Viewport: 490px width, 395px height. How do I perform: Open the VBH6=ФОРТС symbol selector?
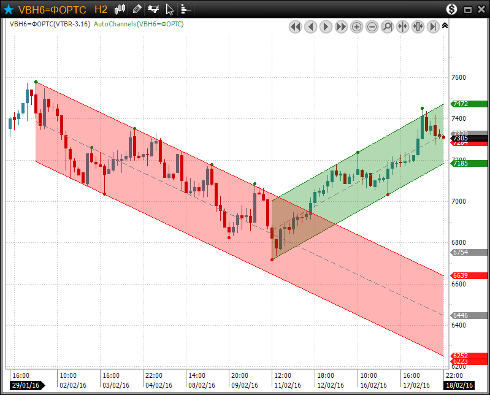pyautogui.click(x=52, y=9)
